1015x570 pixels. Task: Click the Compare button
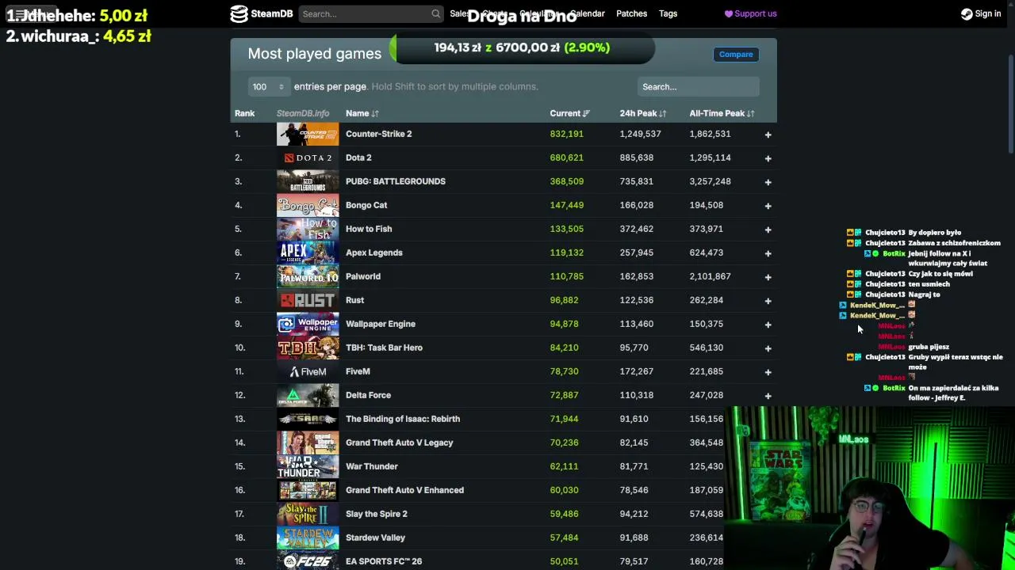pyautogui.click(x=736, y=54)
